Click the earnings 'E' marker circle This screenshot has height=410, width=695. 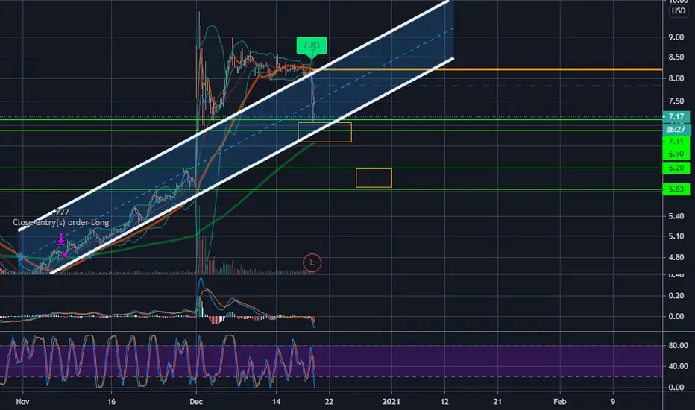[x=312, y=262]
